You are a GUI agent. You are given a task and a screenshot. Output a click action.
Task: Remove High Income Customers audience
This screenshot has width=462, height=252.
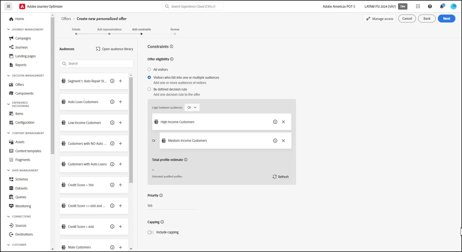283,122
